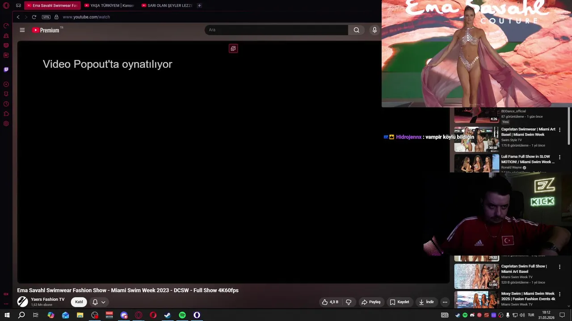Open Windows taskbar search

(x=21, y=315)
